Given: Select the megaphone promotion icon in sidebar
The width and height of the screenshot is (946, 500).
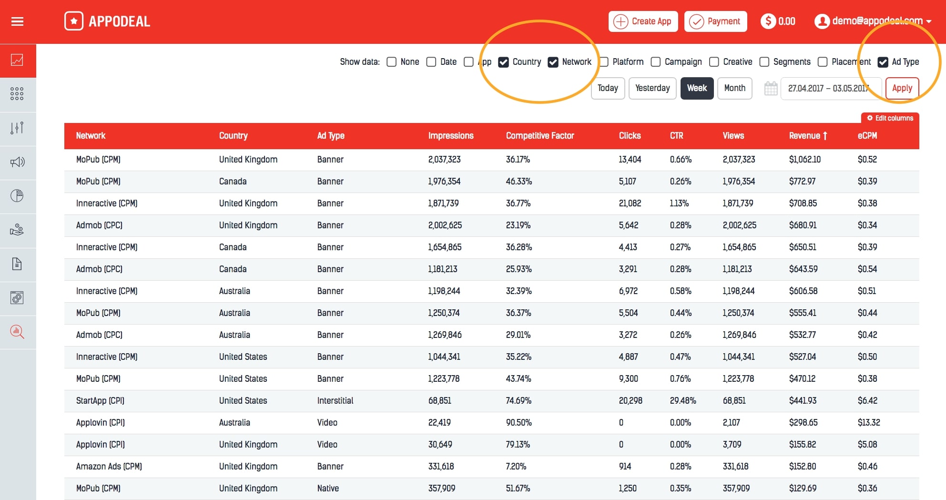Looking at the screenshot, I should coord(18,162).
